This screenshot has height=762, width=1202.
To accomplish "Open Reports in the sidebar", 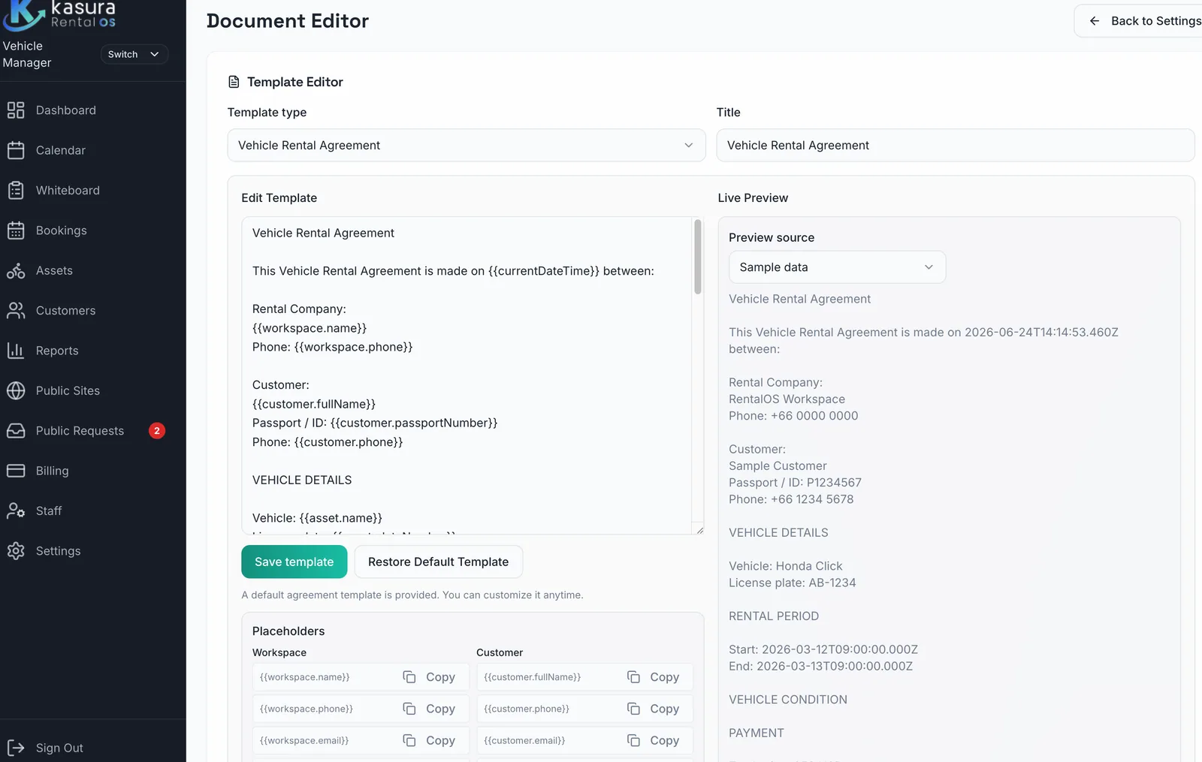I will pyautogui.click(x=57, y=351).
